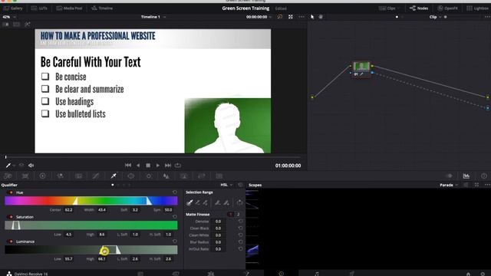491x276 pixels.
Task: Switch Matte Finesse to page 2
Action: coord(239,215)
